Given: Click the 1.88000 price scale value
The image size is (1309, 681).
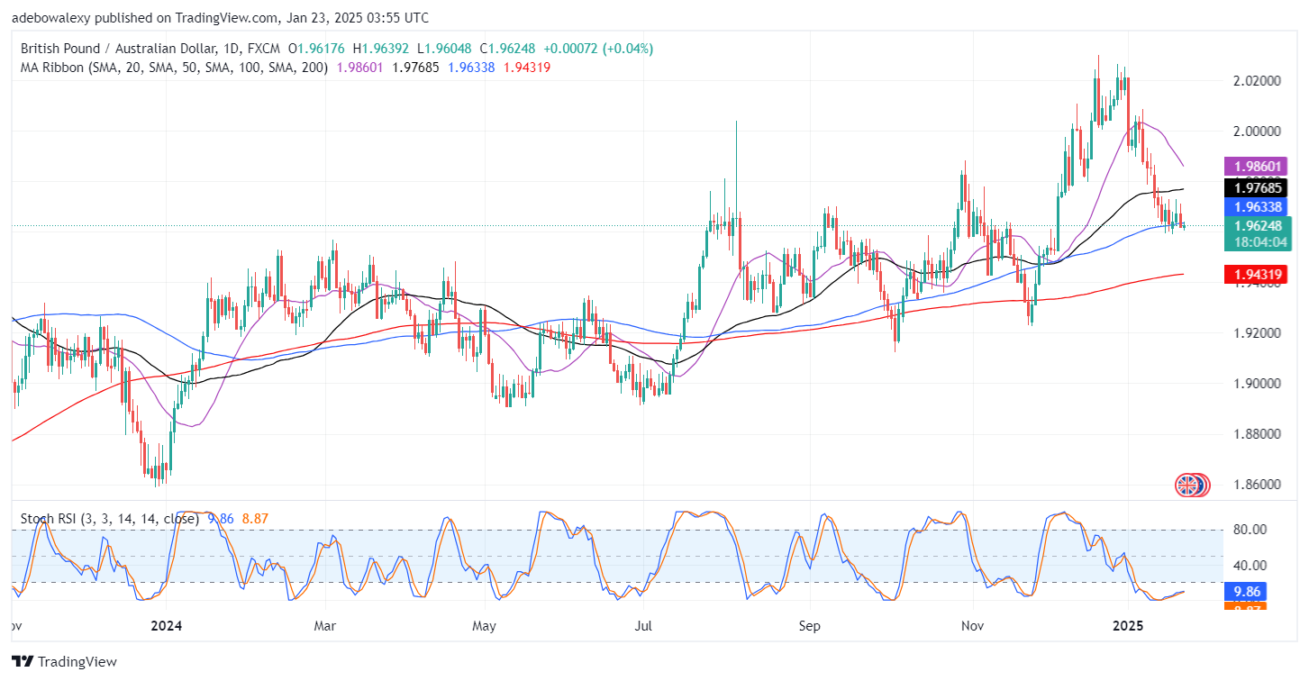Looking at the screenshot, I should pos(1256,434).
